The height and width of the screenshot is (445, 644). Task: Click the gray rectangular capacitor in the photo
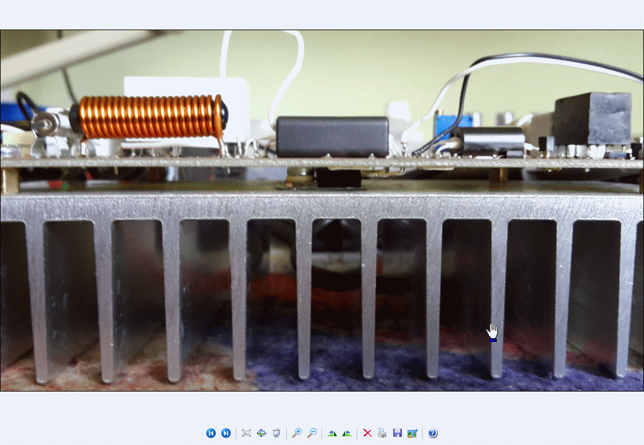(332, 136)
